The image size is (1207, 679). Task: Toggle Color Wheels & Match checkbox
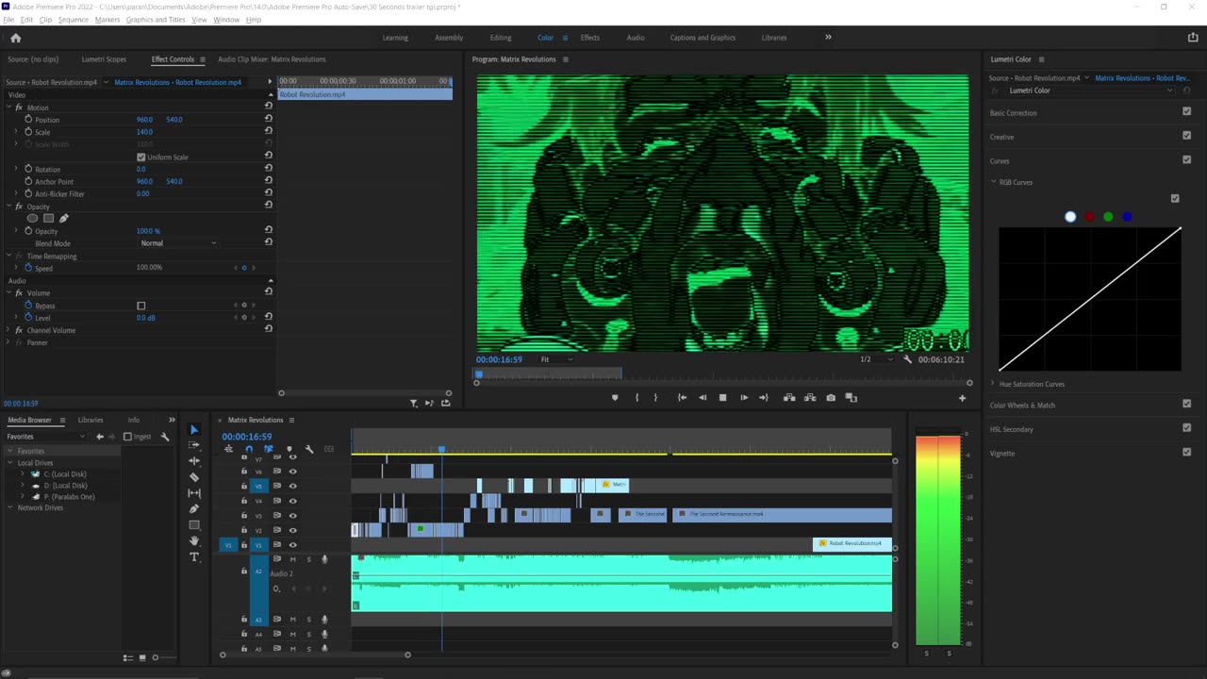[1186, 404]
